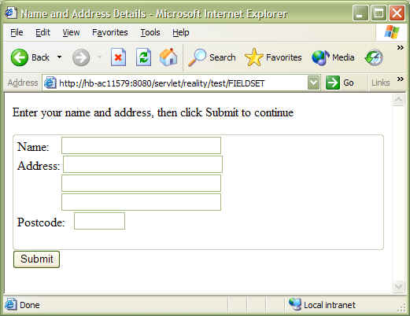
Task: Focus the Postcode input field
Action: 99,221
